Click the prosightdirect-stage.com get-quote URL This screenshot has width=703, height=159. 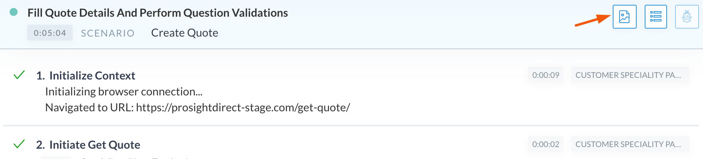tap(243, 108)
